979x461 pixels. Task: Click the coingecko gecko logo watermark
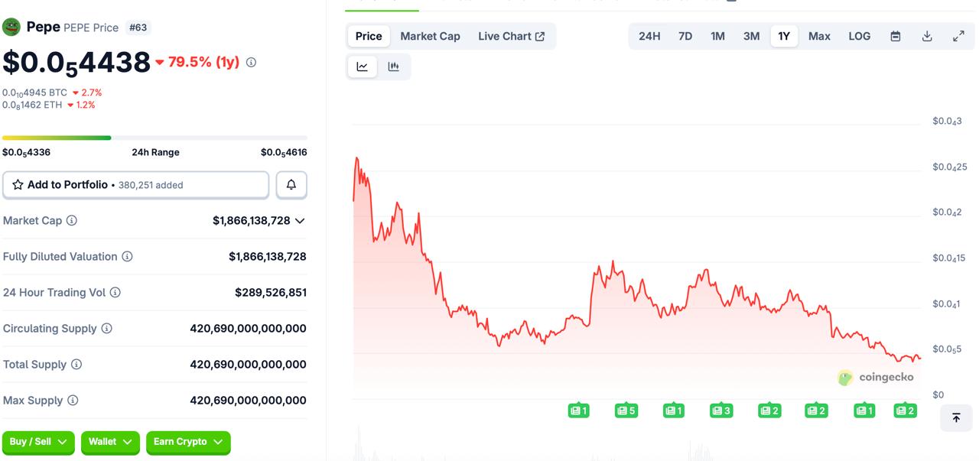click(844, 377)
